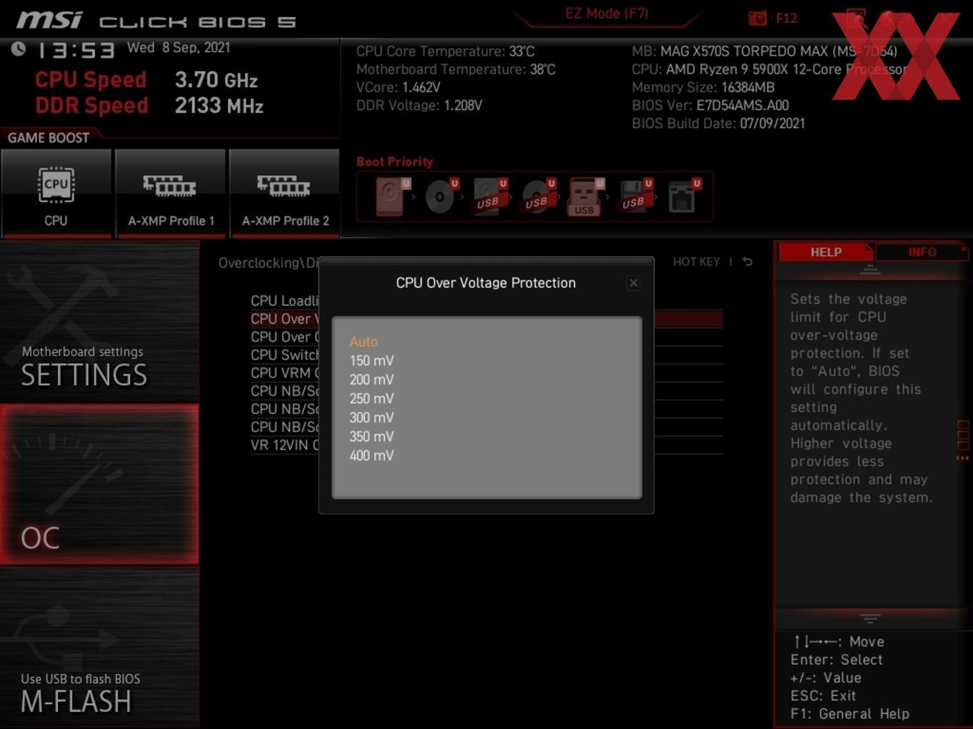Select the USB key boot device icon
Image resolution: width=973 pixels, height=729 pixels.
(x=586, y=196)
